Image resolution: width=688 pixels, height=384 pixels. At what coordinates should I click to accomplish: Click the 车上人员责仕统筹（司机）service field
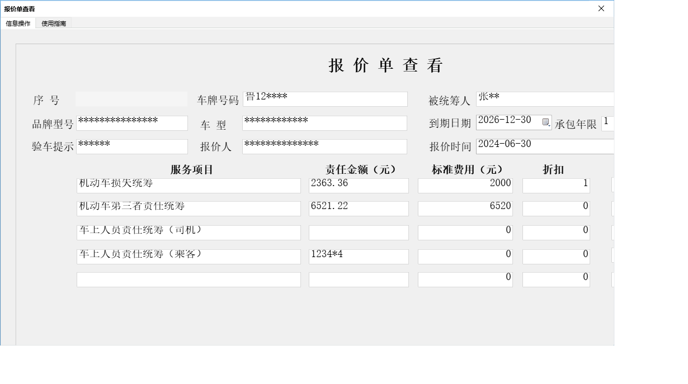click(x=189, y=232)
